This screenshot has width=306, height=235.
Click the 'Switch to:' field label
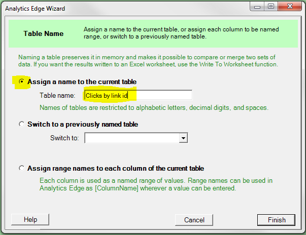[64, 138]
